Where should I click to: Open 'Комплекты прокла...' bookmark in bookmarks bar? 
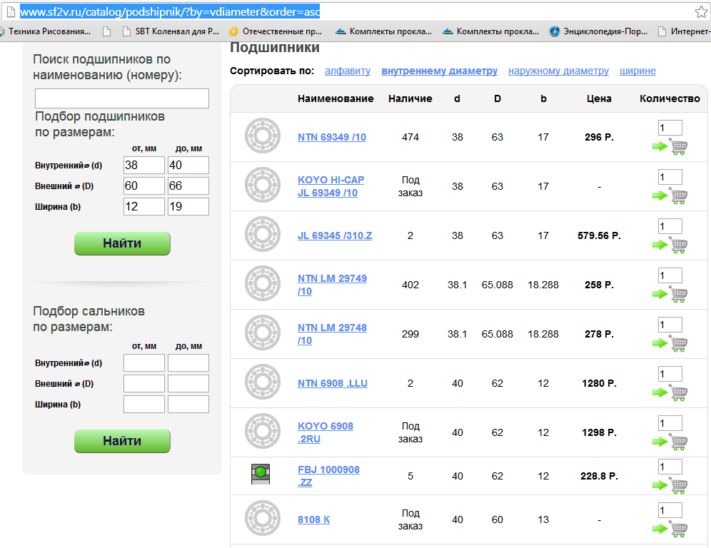(x=383, y=31)
